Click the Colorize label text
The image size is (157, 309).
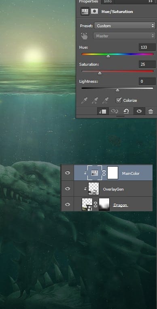[x=130, y=101]
